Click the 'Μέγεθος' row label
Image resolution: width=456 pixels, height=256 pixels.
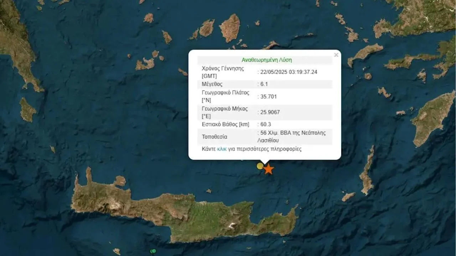tap(212, 84)
